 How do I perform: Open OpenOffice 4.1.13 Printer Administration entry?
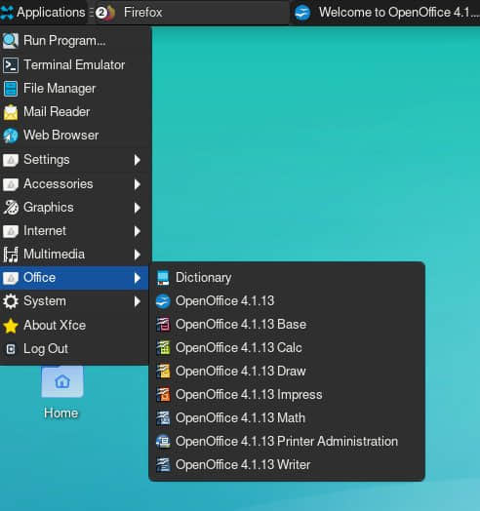click(287, 442)
